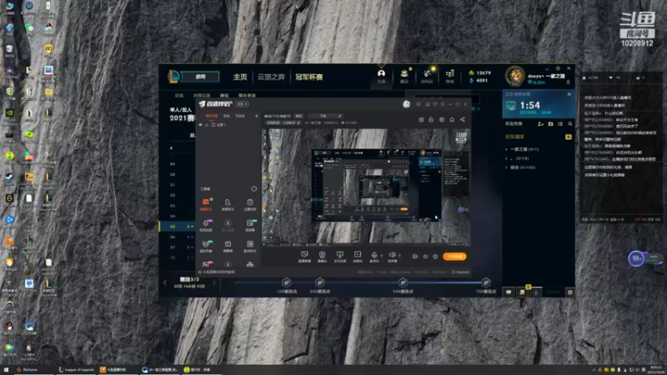
Task: Click the red highlighted first toolbox tool
Action: (206, 204)
